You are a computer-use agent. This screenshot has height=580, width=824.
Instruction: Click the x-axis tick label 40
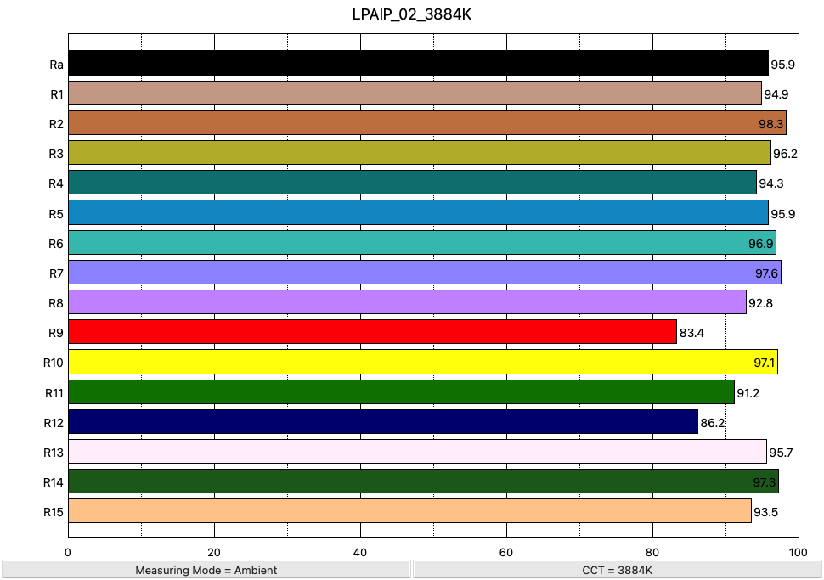pyautogui.click(x=360, y=552)
